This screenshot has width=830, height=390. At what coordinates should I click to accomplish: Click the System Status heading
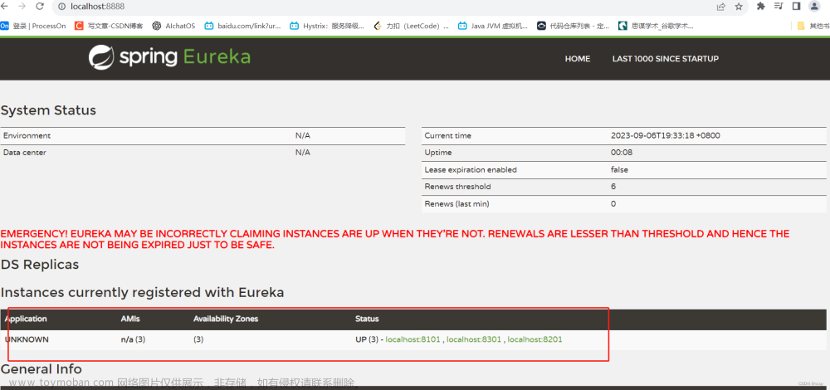[x=48, y=110]
